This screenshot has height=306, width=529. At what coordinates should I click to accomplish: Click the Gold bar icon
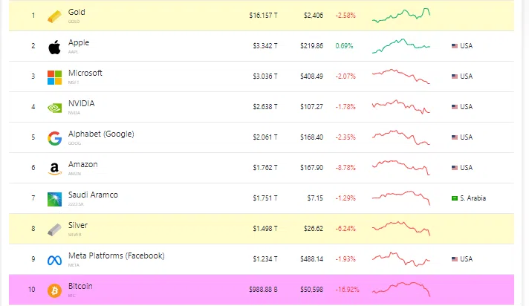[54, 16]
